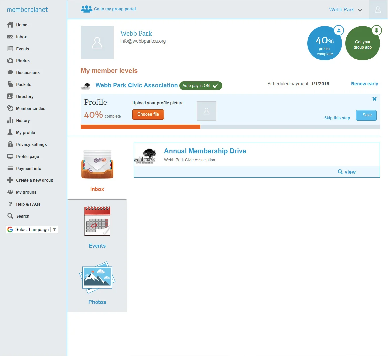Open the Select Language dropdown
The height and width of the screenshot is (356, 388).
32,229
